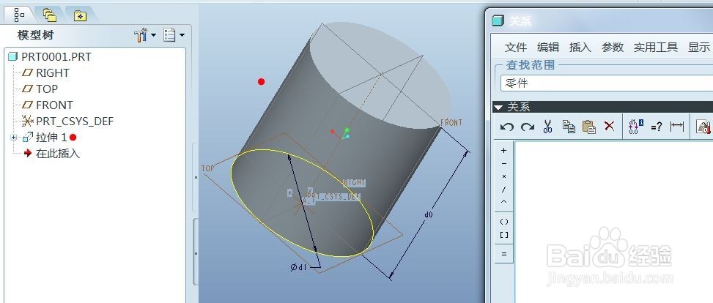Open the model tree Settings hammer dropdown

pyautogui.click(x=145, y=35)
